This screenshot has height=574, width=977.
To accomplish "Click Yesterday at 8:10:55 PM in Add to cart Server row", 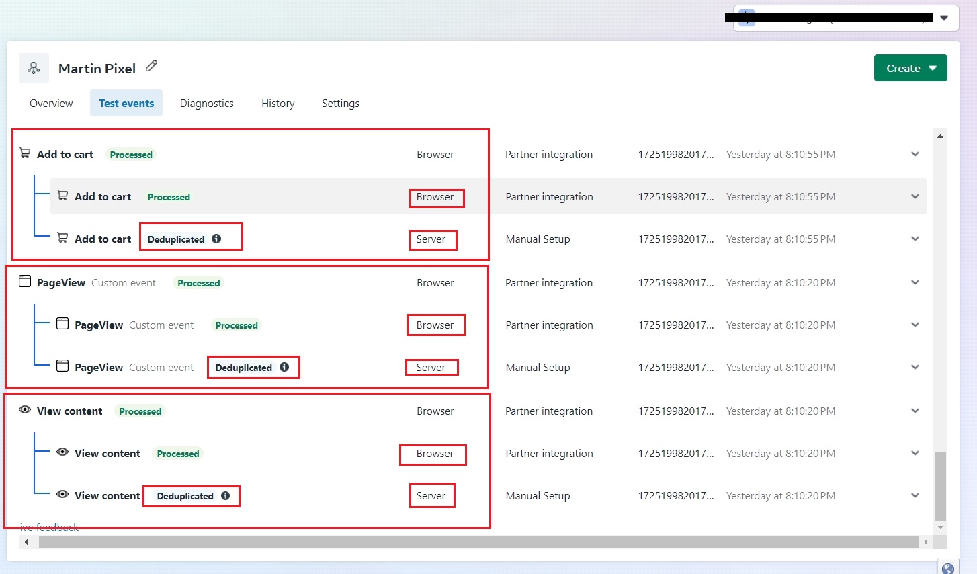I will (x=781, y=239).
